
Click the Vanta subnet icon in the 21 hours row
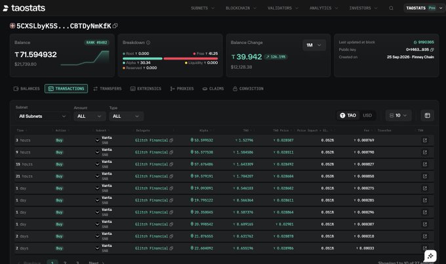coord(97,176)
